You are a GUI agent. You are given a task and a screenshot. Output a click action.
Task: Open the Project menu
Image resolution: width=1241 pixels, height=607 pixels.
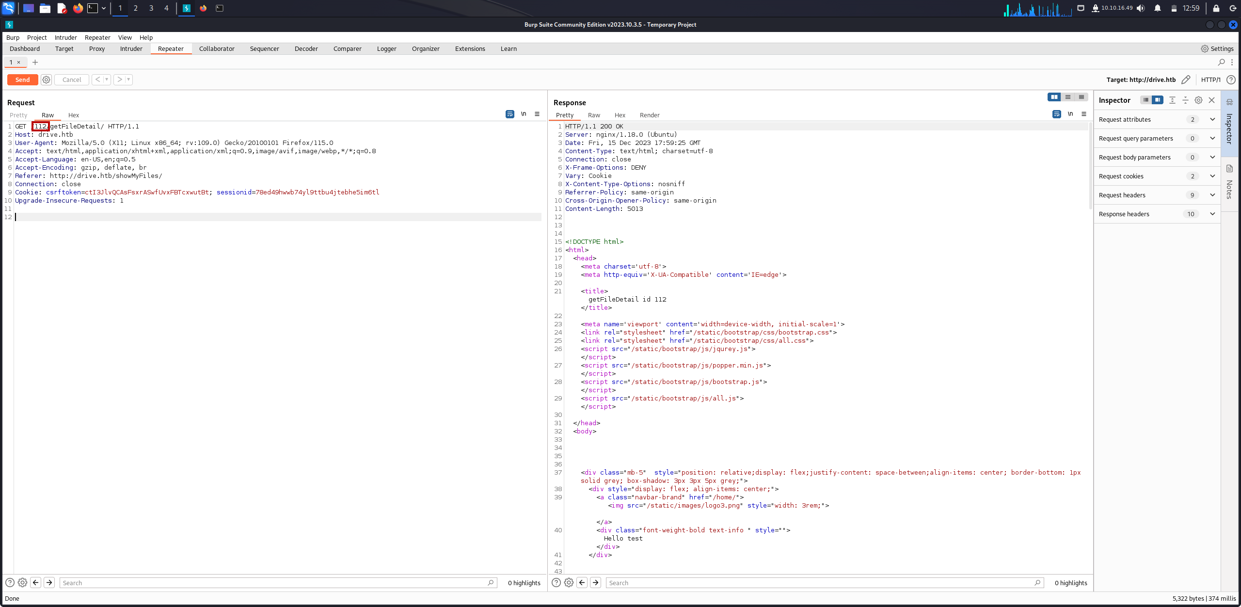pyautogui.click(x=37, y=37)
